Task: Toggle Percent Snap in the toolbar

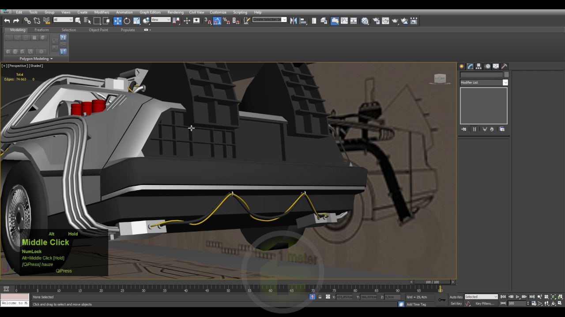Action: click(x=226, y=21)
